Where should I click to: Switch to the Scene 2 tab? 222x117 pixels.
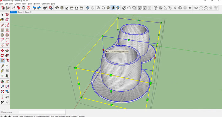click(x=28, y=12)
